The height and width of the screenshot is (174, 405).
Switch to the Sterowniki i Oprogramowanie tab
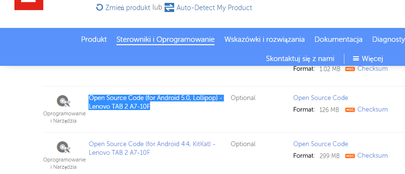[x=165, y=39]
